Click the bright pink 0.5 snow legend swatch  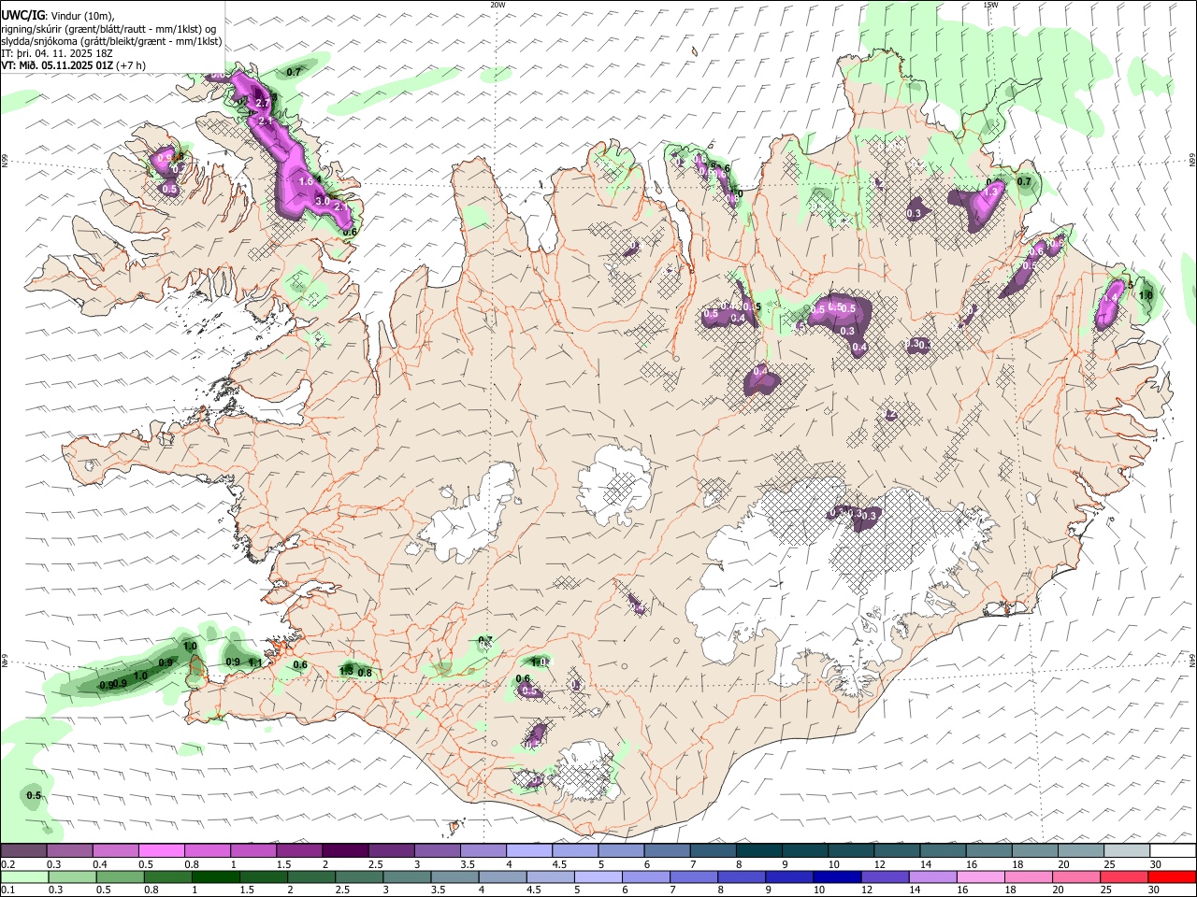pos(162,850)
